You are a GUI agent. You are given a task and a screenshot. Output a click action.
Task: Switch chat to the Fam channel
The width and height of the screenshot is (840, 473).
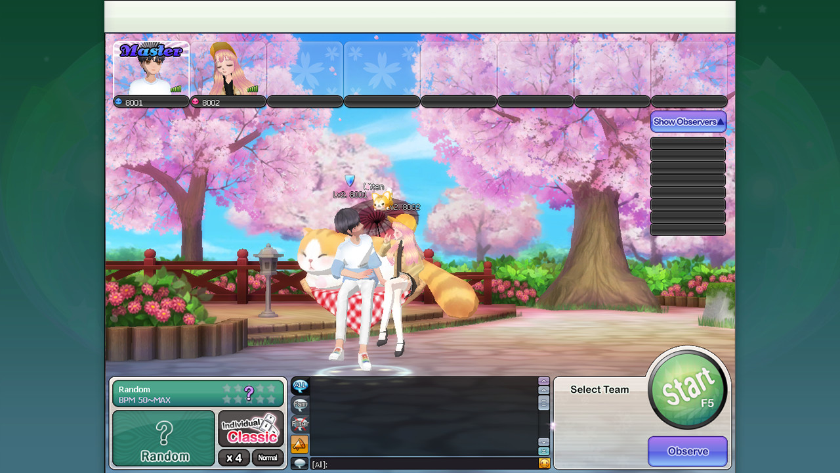[299, 405]
